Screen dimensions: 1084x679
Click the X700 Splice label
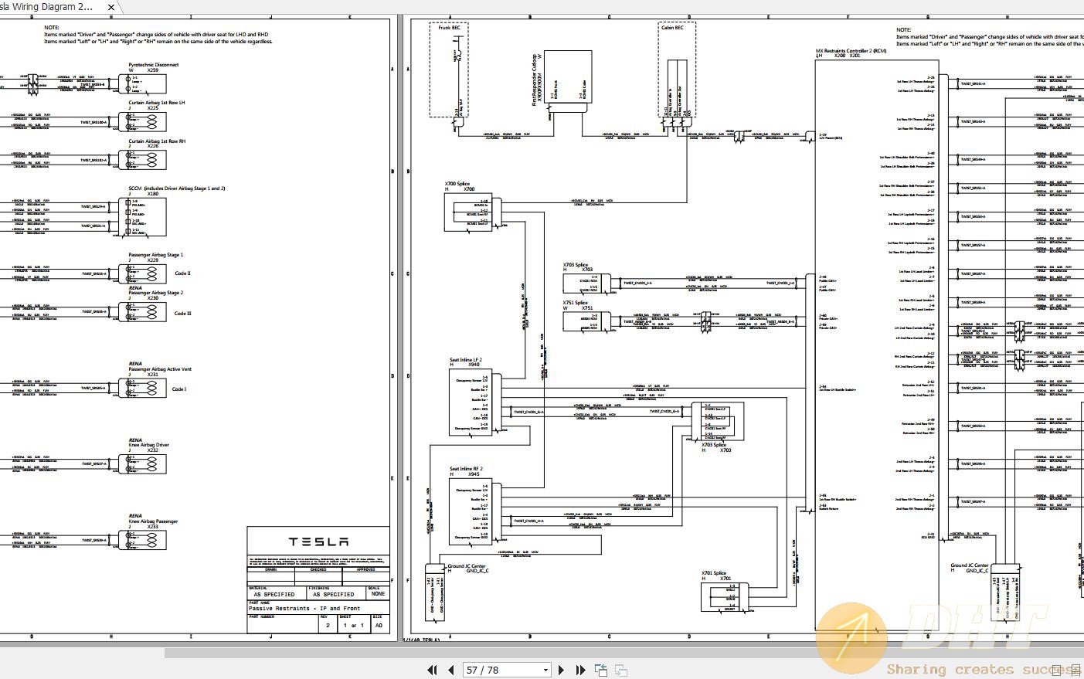point(457,184)
